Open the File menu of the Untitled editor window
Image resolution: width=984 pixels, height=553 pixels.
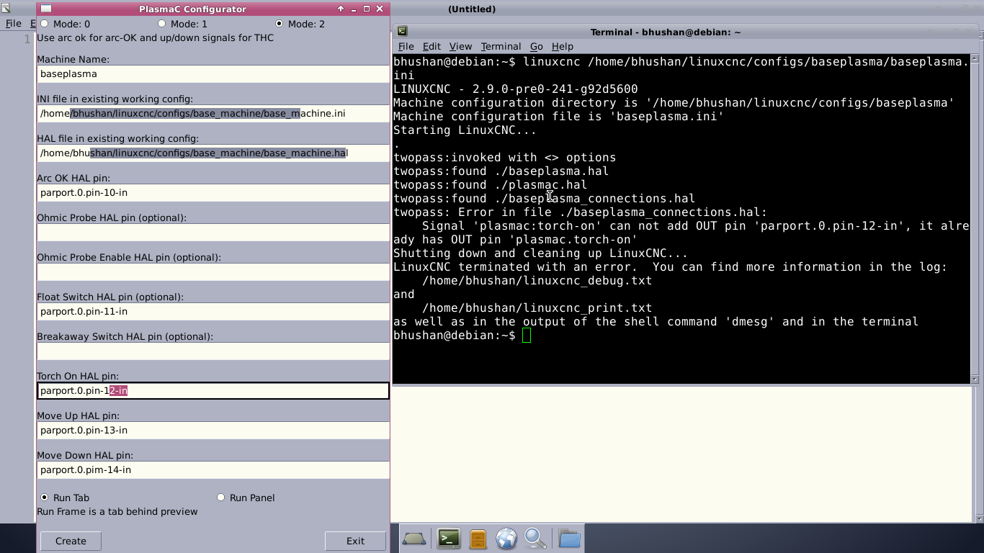13,23
